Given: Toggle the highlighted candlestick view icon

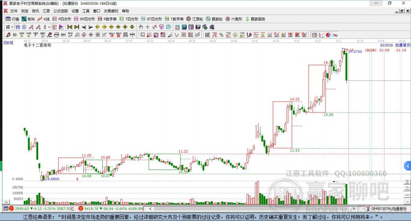Looking at the screenshot, I should tap(18, 27).
